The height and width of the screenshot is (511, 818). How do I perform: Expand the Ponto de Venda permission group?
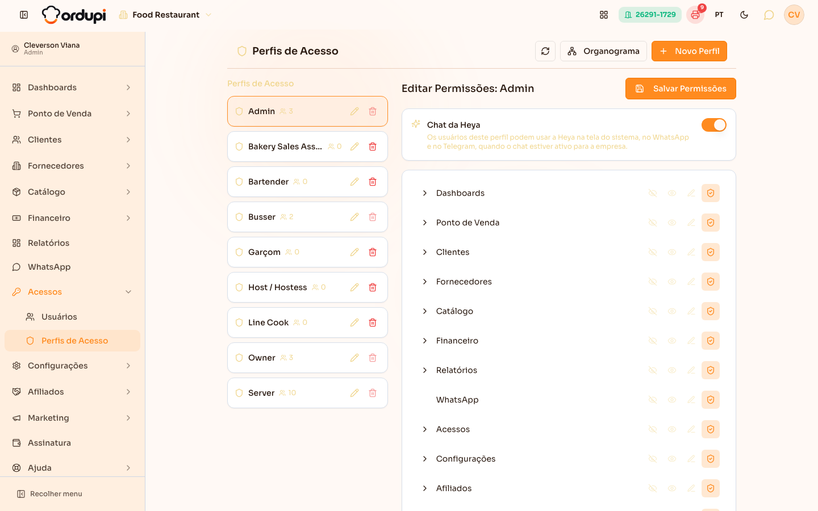coord(424,223)
